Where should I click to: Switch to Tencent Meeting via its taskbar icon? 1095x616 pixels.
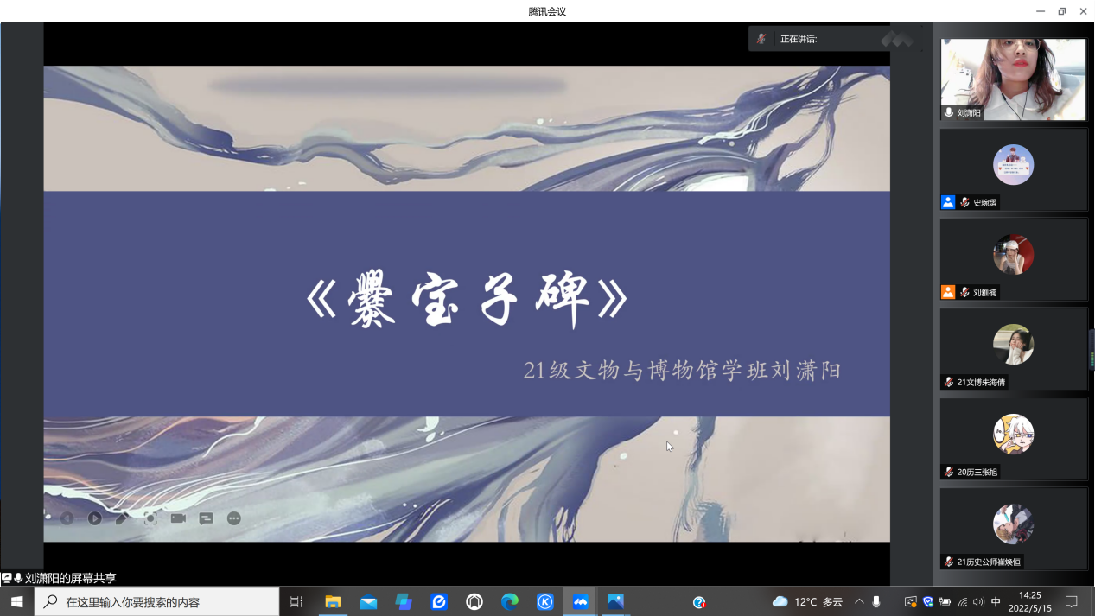[581, 602]
